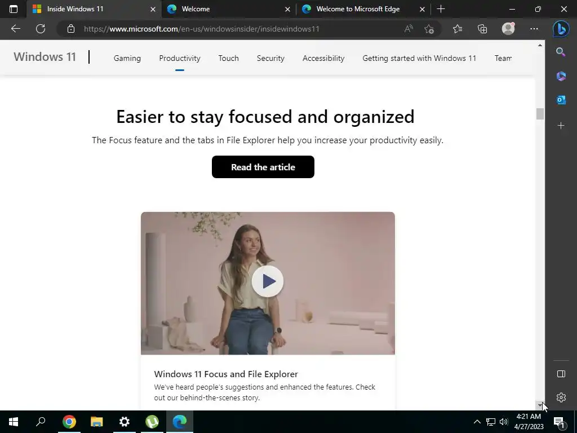
Task: Click Windows 11 Focus and File Explorer title
Action: 225,374
